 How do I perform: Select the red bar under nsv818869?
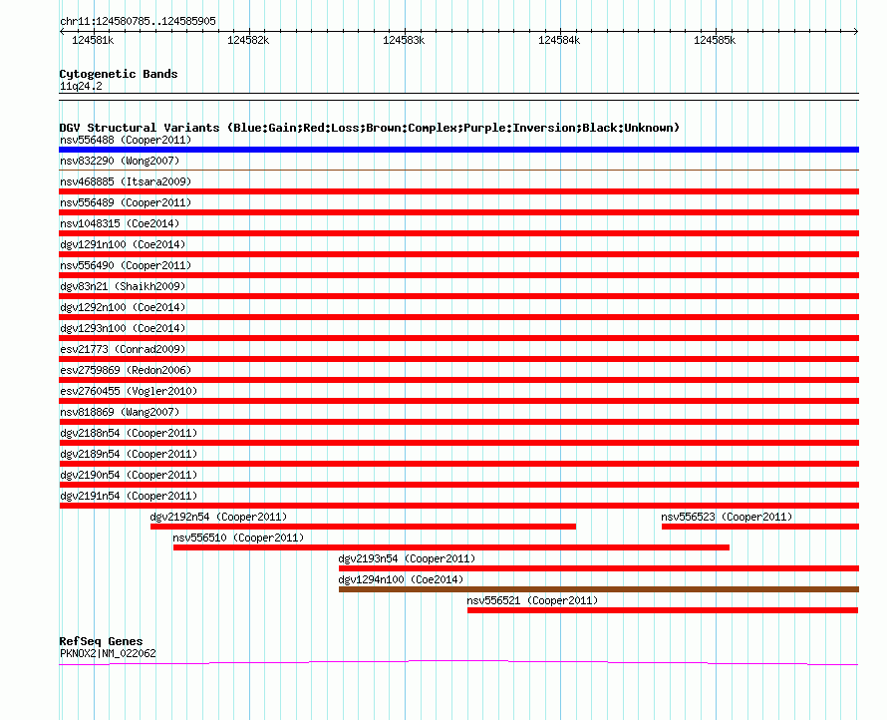[x=458, y=422]
